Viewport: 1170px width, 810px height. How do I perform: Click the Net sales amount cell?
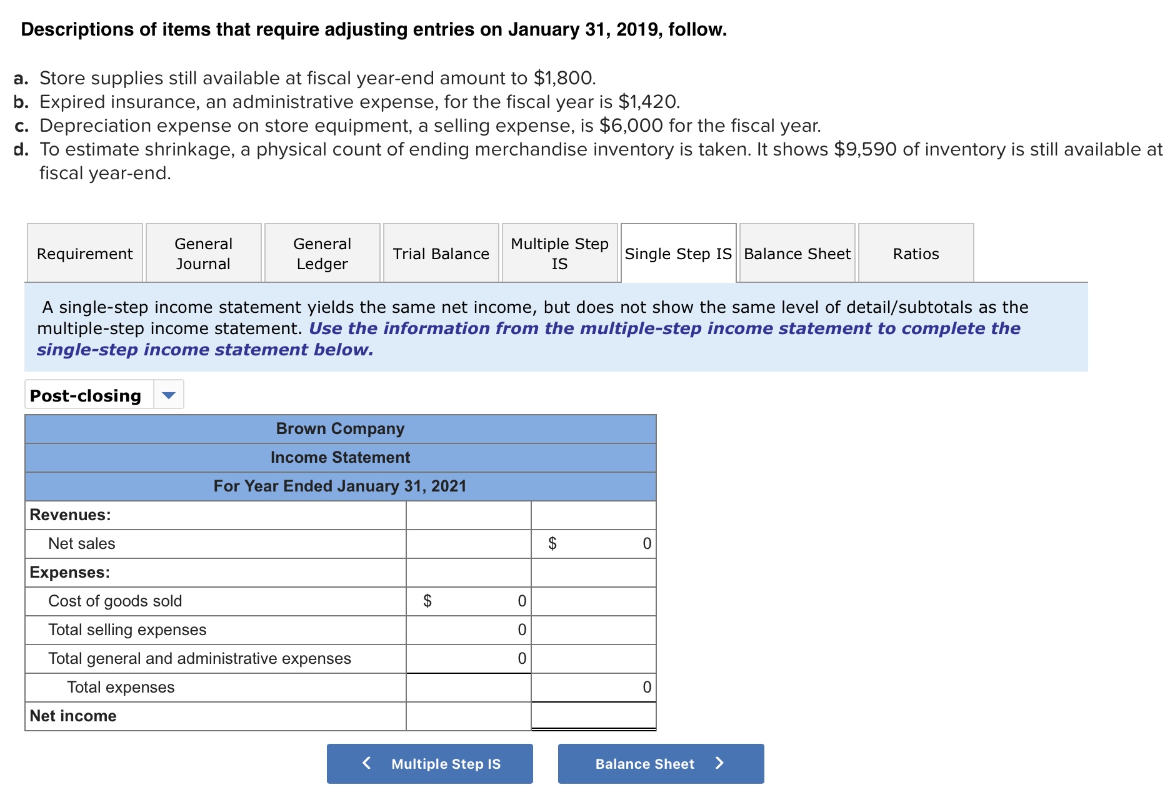tap(594, 544)
